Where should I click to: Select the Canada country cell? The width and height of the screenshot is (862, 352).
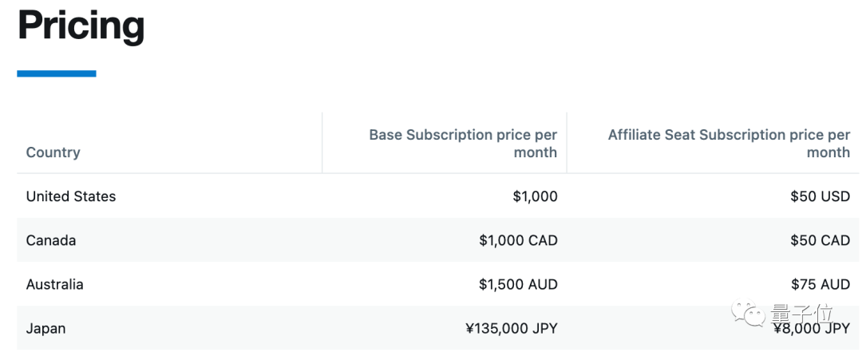(51, 240)
